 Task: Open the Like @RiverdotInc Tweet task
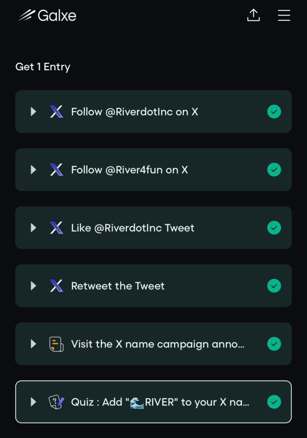point(133,228)
